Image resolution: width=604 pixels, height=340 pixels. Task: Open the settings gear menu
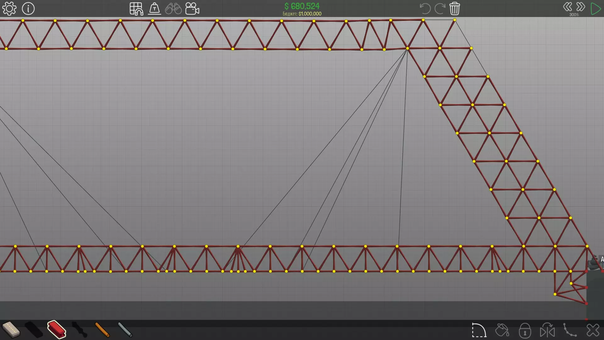9,8
